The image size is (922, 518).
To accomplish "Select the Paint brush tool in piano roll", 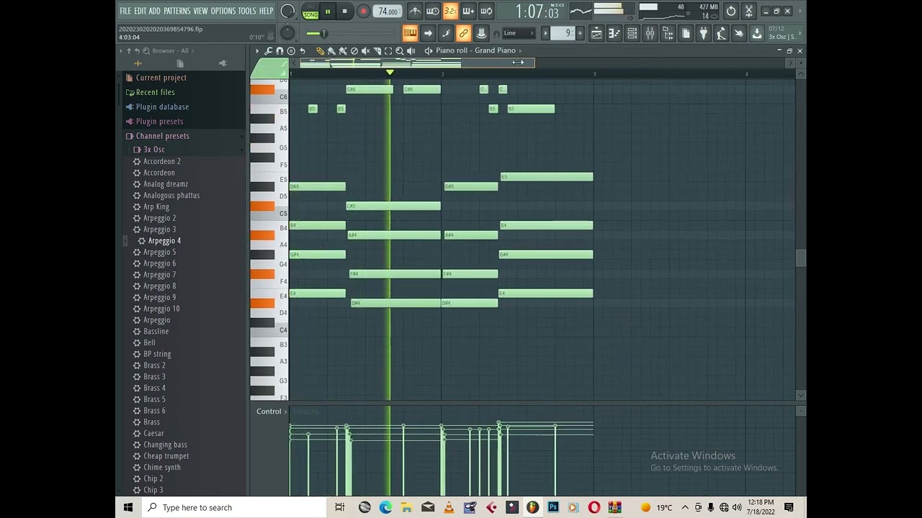I will (x=331, y=50).
